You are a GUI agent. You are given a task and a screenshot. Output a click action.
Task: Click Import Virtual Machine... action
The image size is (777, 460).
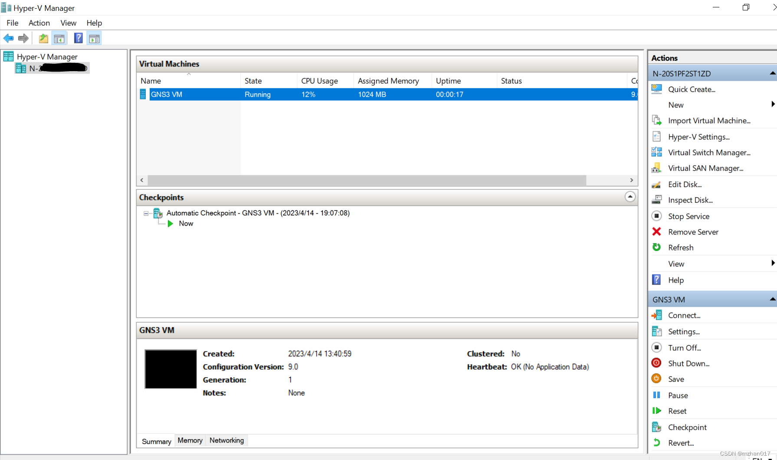click(709, 121)
